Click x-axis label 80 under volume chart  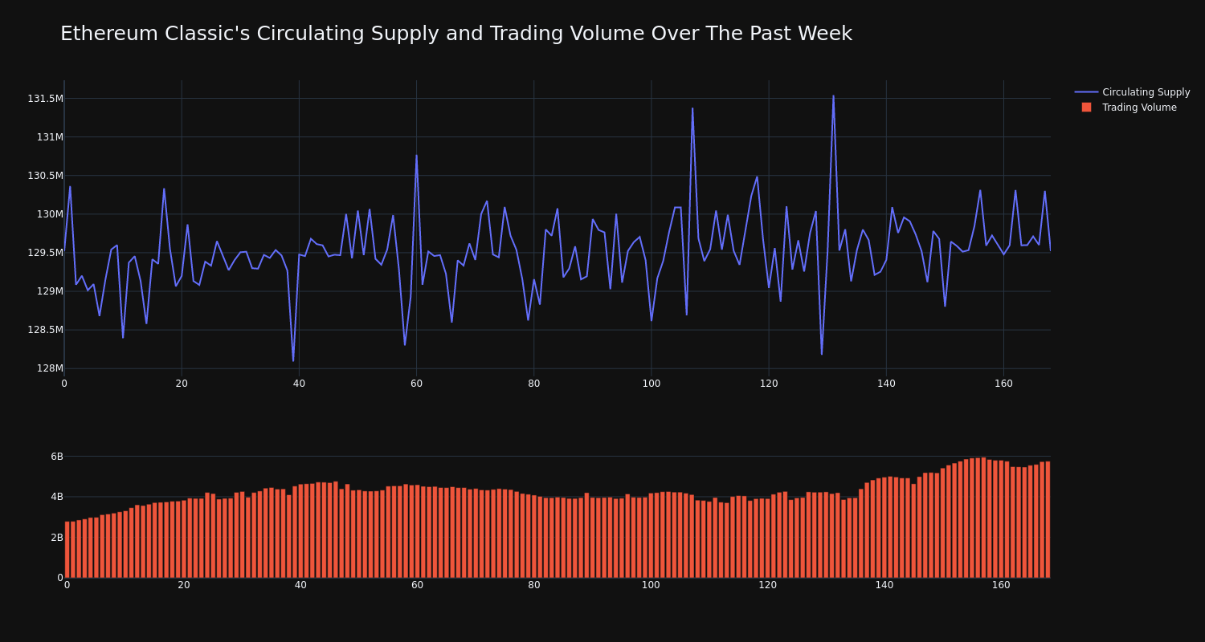tap(534, 585)
